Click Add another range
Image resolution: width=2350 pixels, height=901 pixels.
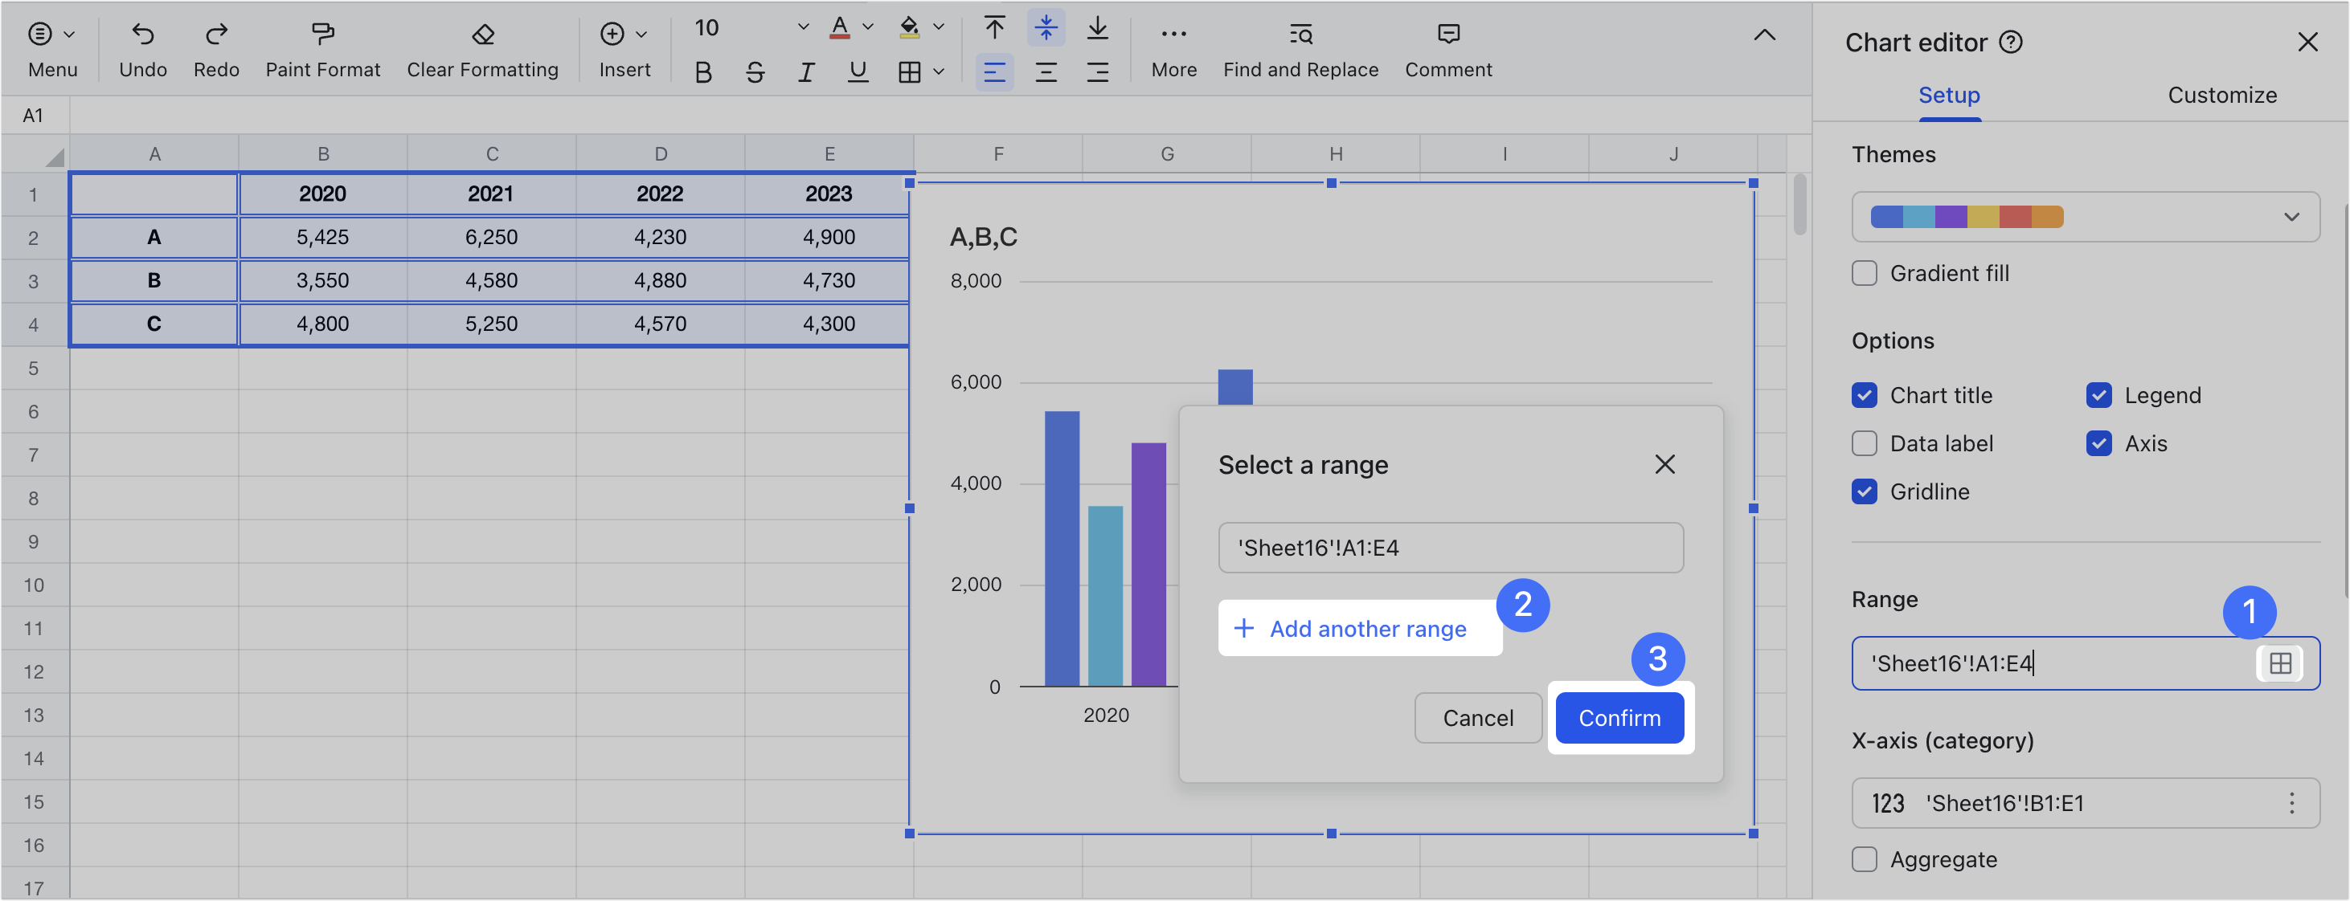tap(1358, 628)
